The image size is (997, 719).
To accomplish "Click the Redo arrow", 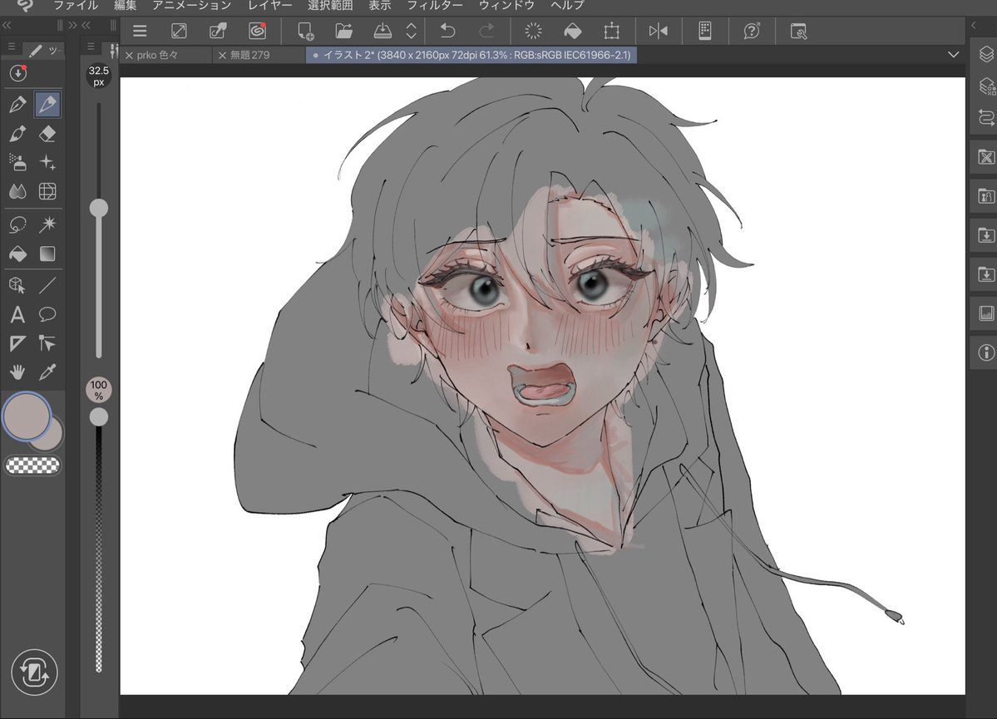I will [x=486, y=31].
